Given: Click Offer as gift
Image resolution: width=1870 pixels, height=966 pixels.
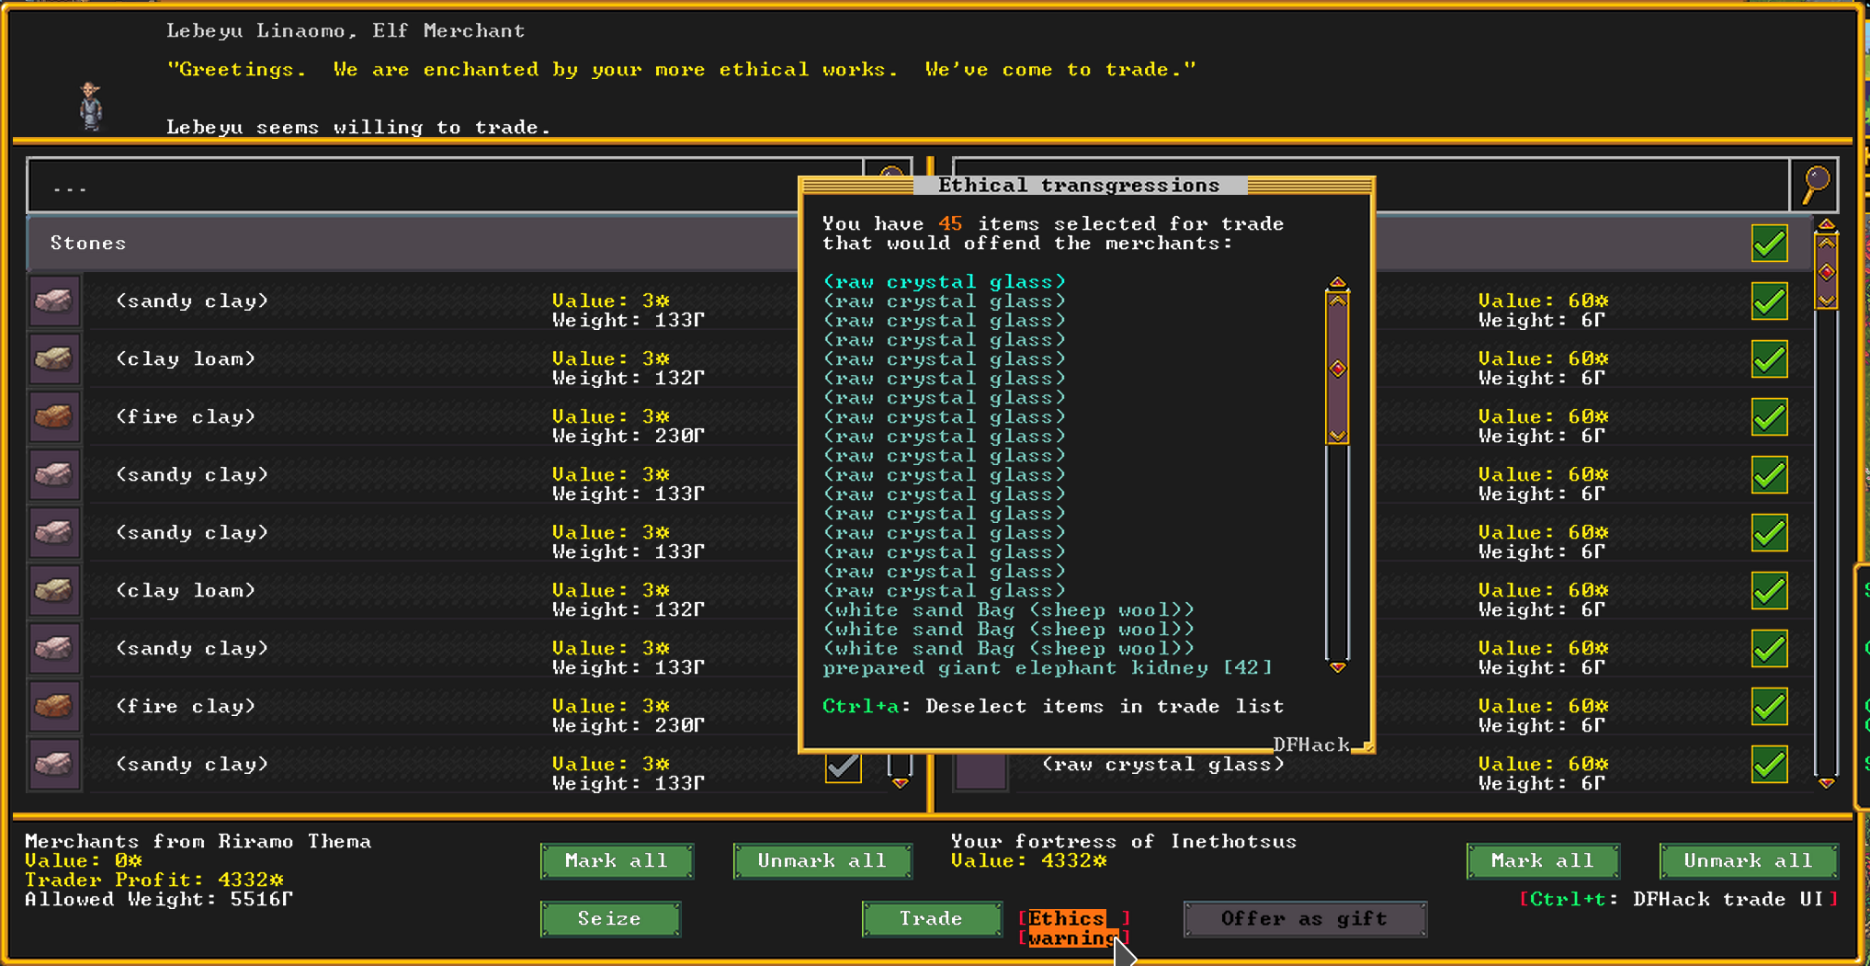Looking at the screenshot, I should tap(1304, 918).
